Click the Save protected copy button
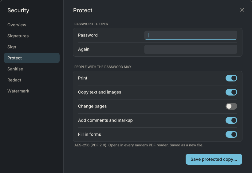The width and height of the screenshot is (252, 173). [x=214, y=159]
